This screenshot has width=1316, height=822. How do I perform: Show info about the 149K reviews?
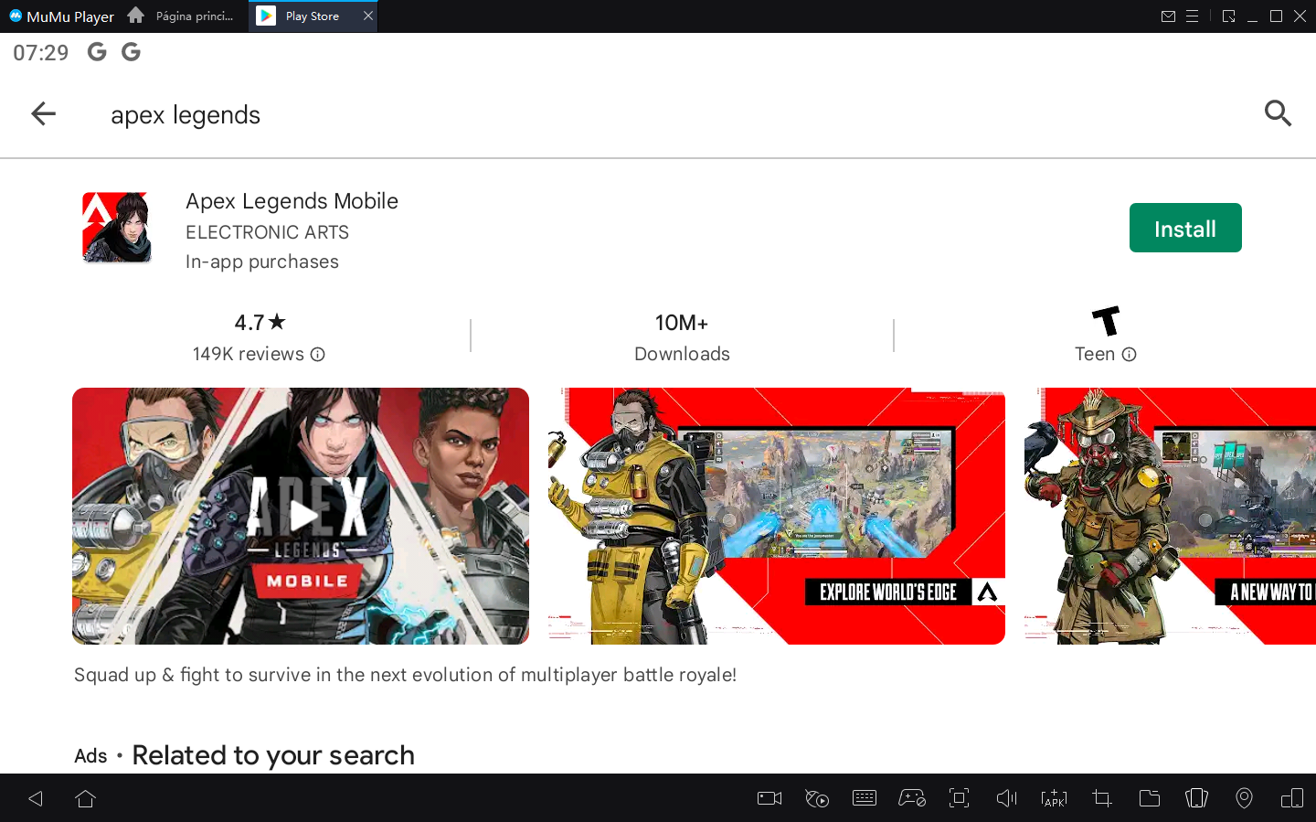(x=317, y=354)
